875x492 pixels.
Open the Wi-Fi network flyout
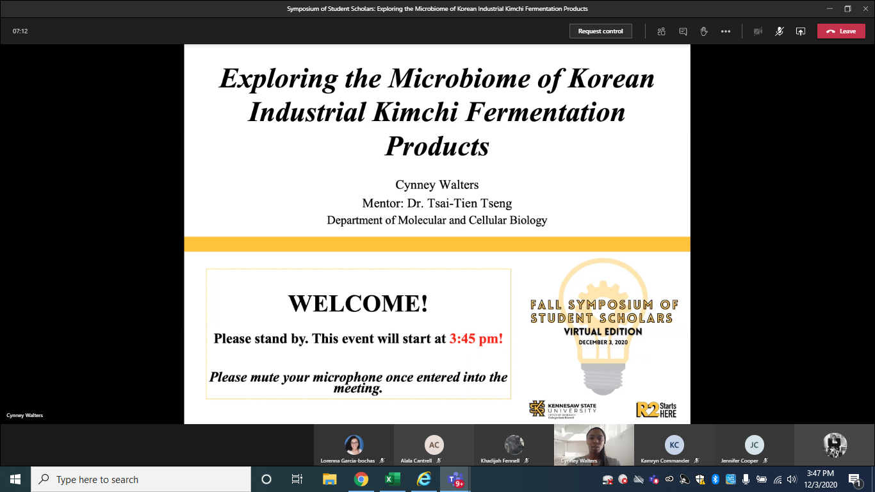778,479
